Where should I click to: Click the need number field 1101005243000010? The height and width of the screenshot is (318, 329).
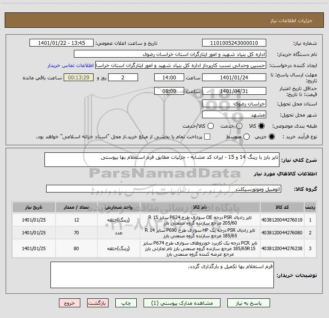(234, 43)
